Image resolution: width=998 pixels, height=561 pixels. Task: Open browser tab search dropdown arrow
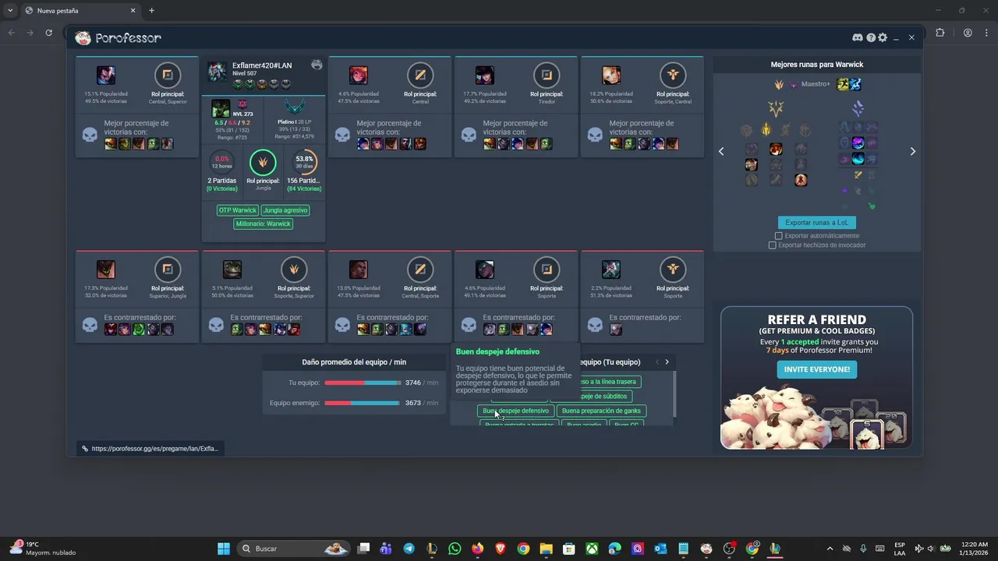10,10
